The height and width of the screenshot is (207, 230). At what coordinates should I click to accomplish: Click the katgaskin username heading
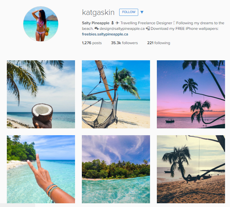98,12
